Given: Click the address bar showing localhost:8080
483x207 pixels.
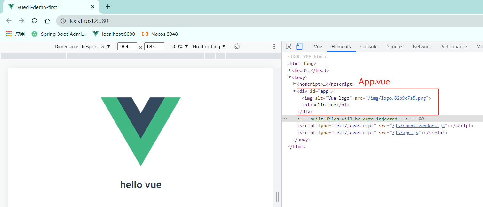Looking at the screenshot, I should (269, 21).
